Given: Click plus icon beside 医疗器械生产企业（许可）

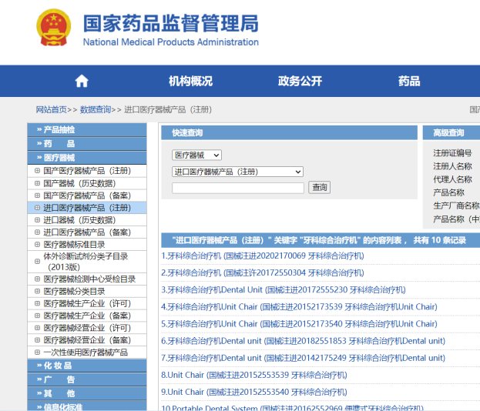Looking at the screenshot, I should coord(37,303).
